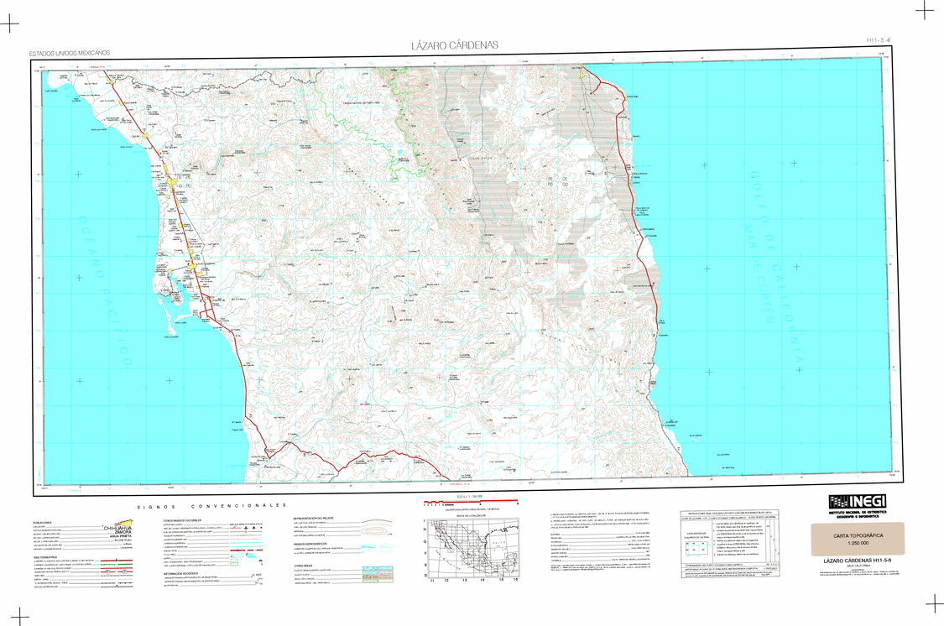Click the OTROS RASGOS CULTURALES section title

click(x=182, y=520)
